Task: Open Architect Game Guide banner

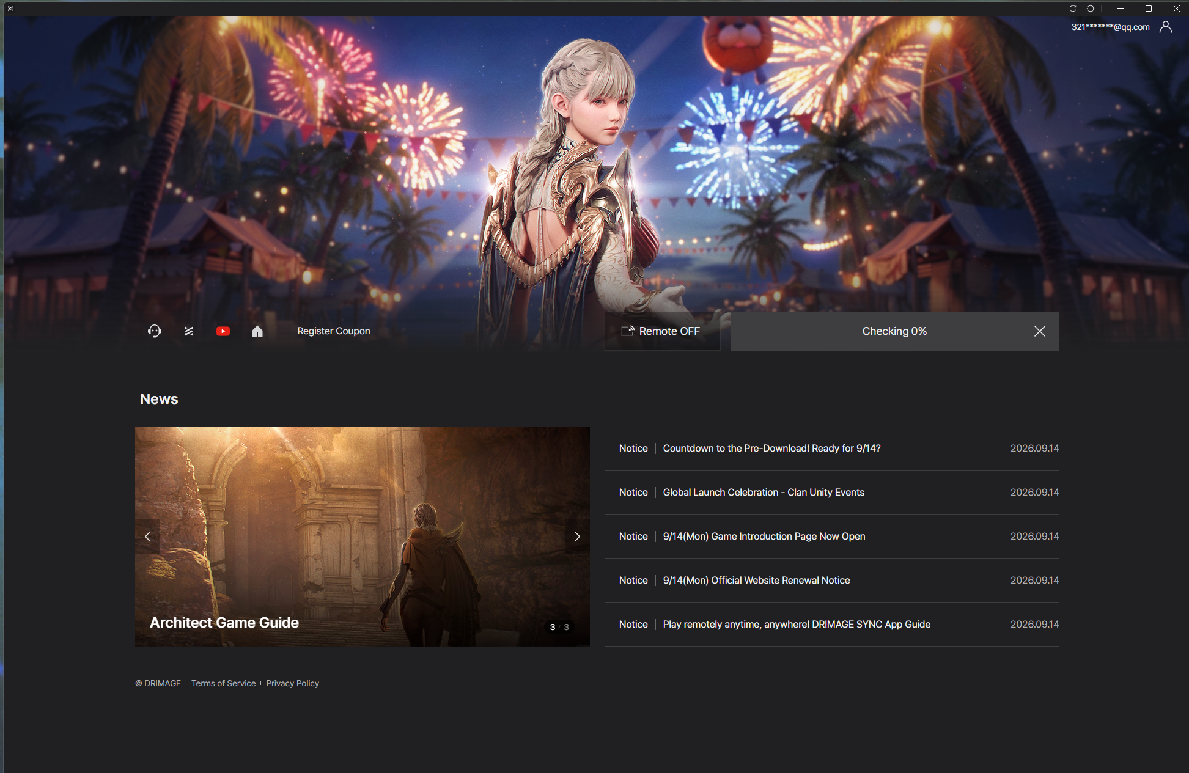Action: tap(363, 537)
